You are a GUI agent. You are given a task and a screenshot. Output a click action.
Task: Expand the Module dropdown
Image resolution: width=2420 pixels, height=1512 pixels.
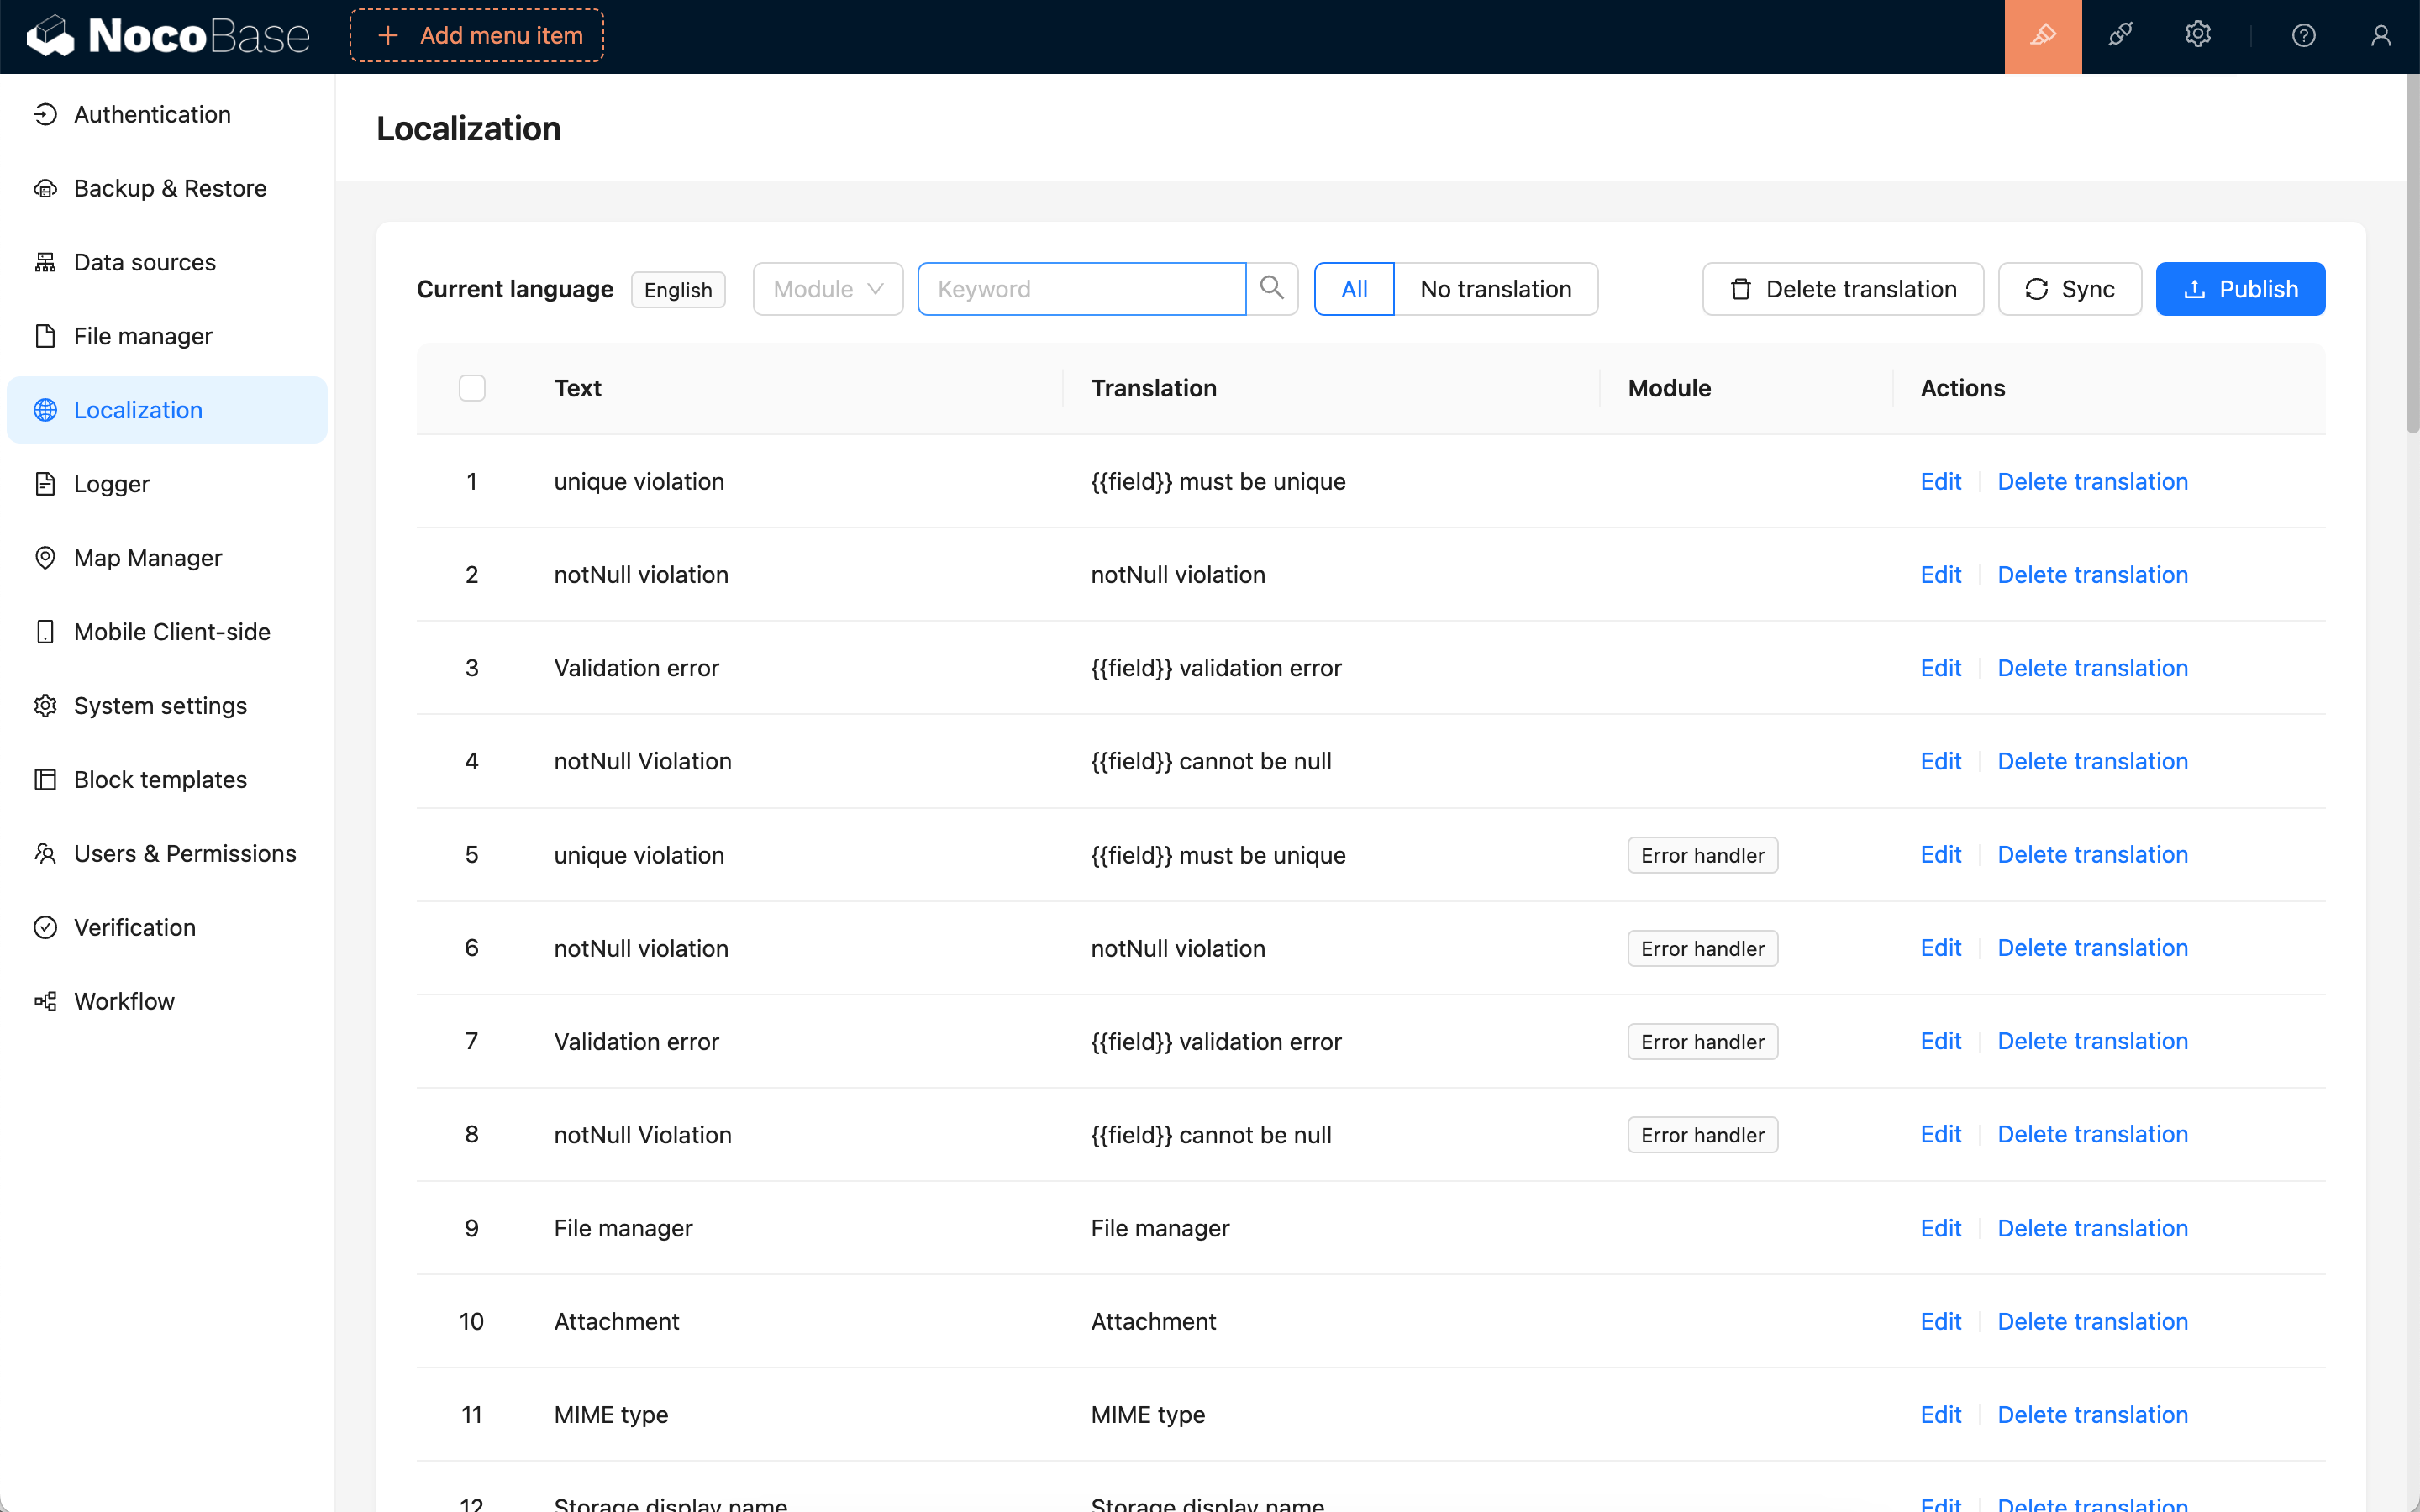tap(827, 289)
